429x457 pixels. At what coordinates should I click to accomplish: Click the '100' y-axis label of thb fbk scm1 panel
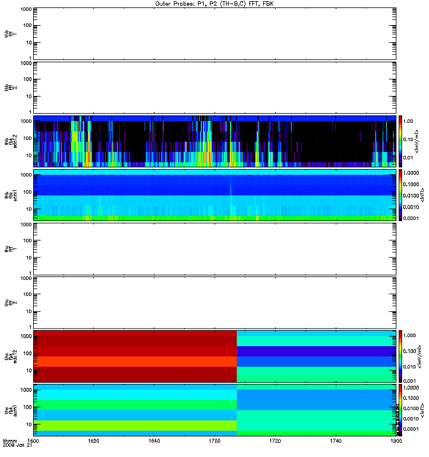(27, 192)
